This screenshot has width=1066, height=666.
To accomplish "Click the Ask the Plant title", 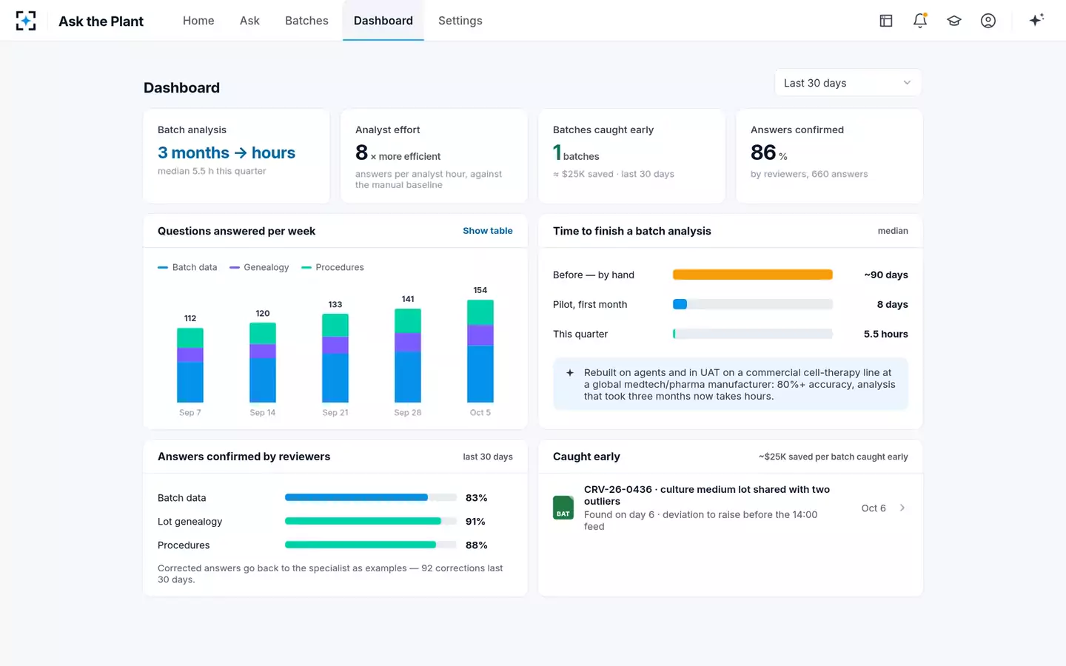I will (101, 21).
